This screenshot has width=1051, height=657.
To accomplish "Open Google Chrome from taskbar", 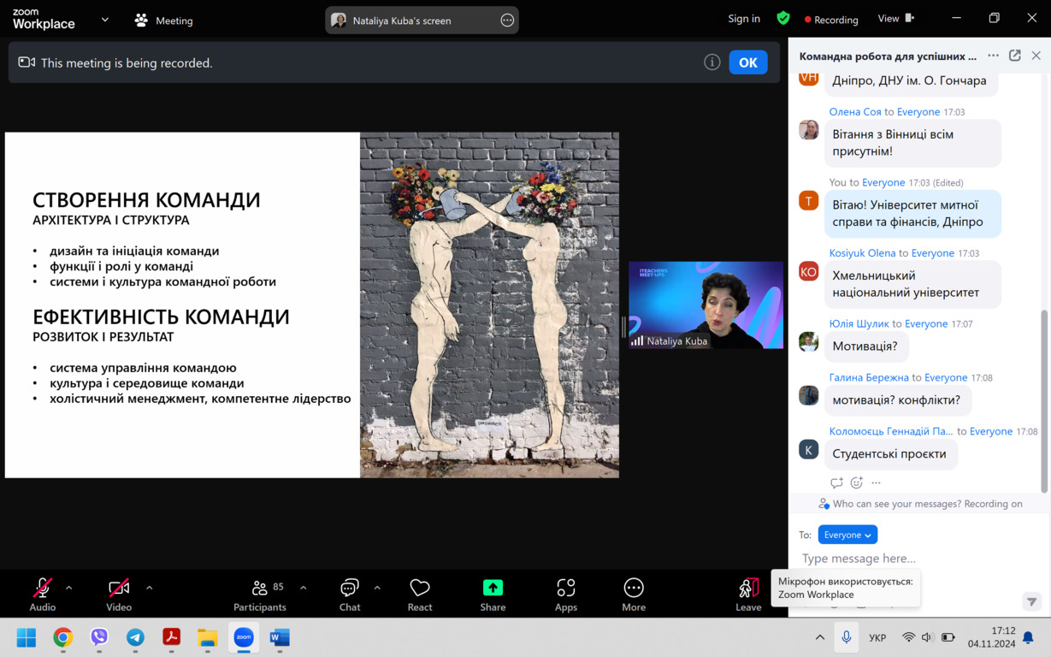I will point(63,637).
